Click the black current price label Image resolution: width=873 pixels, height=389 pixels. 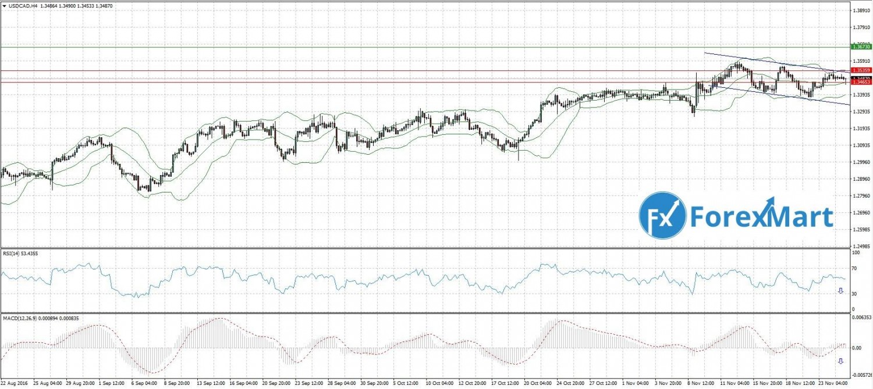860,78
